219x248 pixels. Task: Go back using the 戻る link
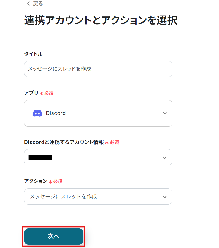tap(38, 4)
